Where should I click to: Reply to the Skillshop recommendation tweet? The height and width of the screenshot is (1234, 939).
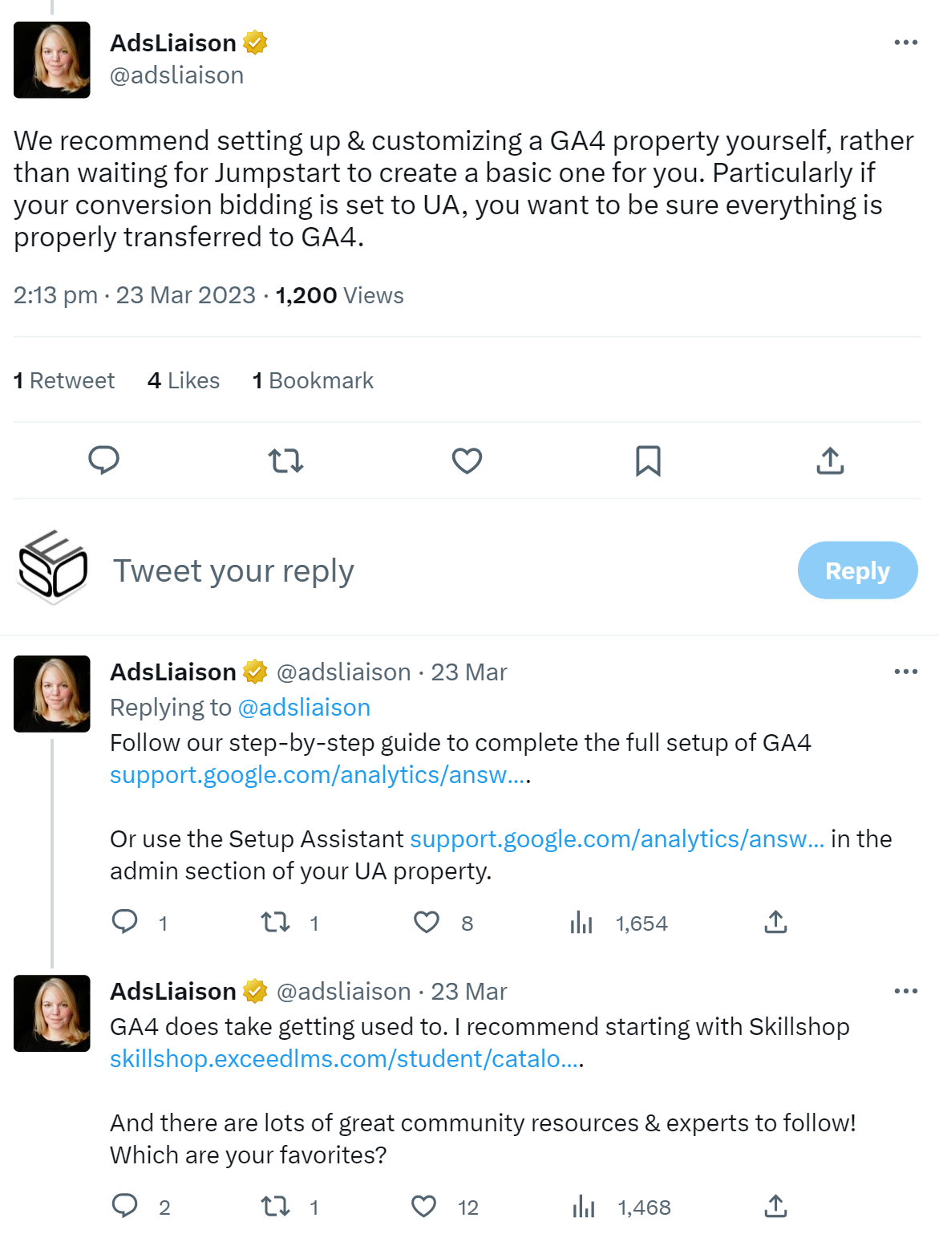pyautogui.click(x=124, y=1206)
